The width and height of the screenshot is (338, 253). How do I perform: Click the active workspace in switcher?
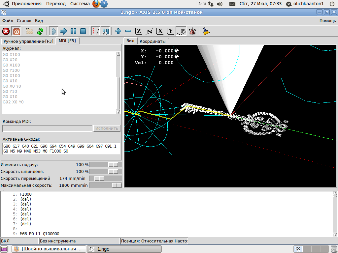(298, 249)
